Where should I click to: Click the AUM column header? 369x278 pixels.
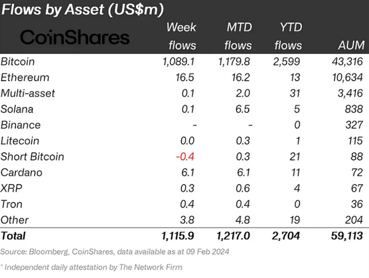coord(348,45)
